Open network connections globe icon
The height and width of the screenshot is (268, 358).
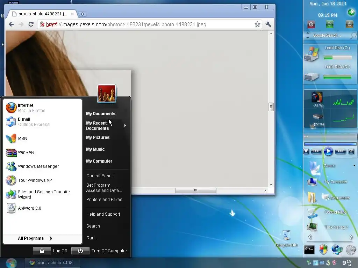[x=337, y=250]
